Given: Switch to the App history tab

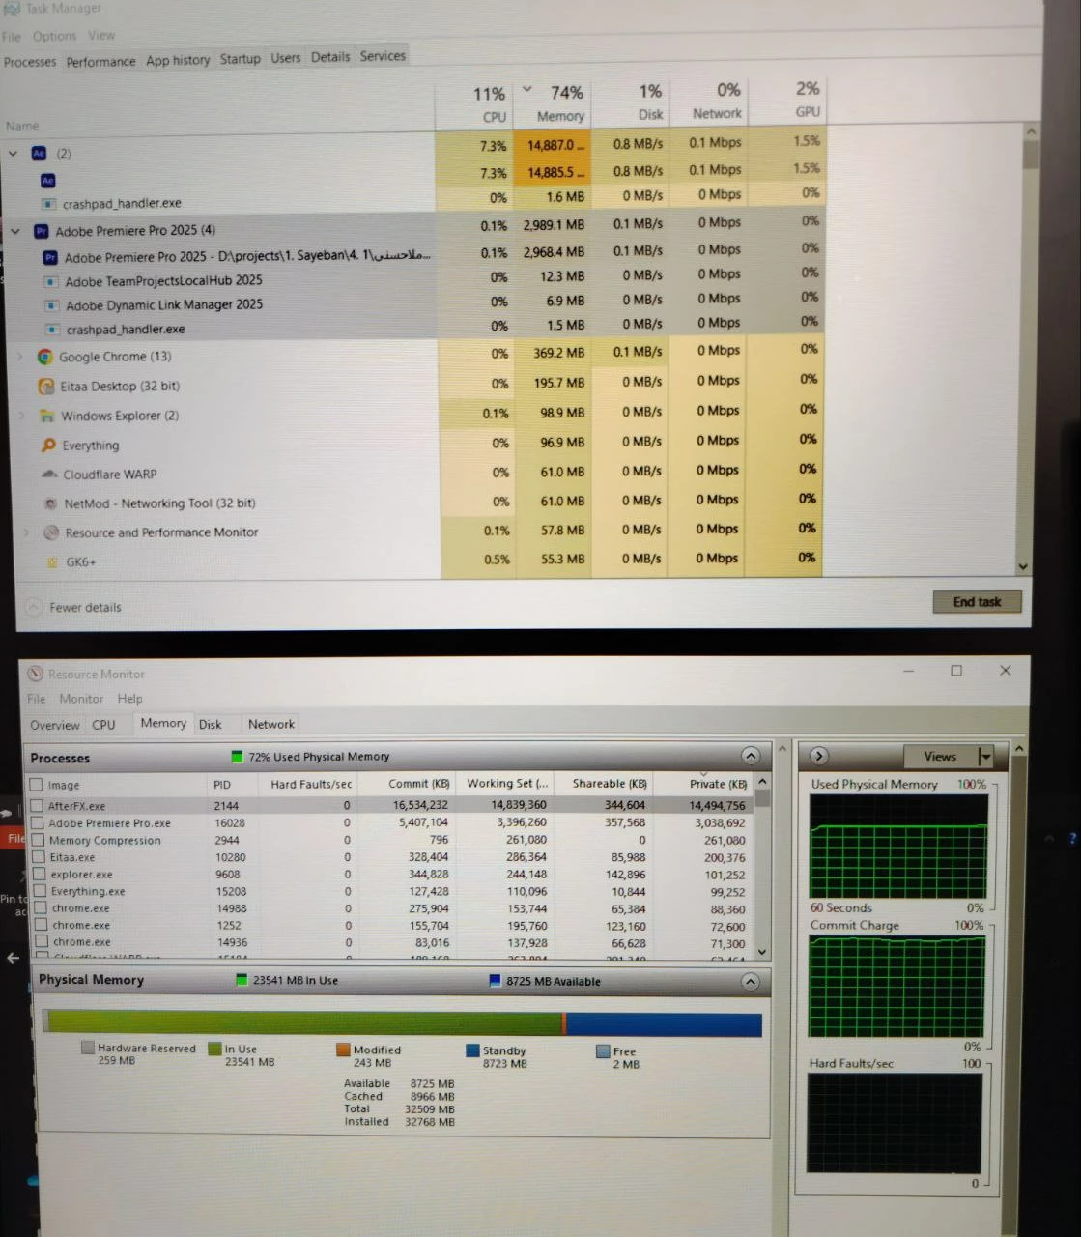Looking at the screenshot, I should [178, 60].
